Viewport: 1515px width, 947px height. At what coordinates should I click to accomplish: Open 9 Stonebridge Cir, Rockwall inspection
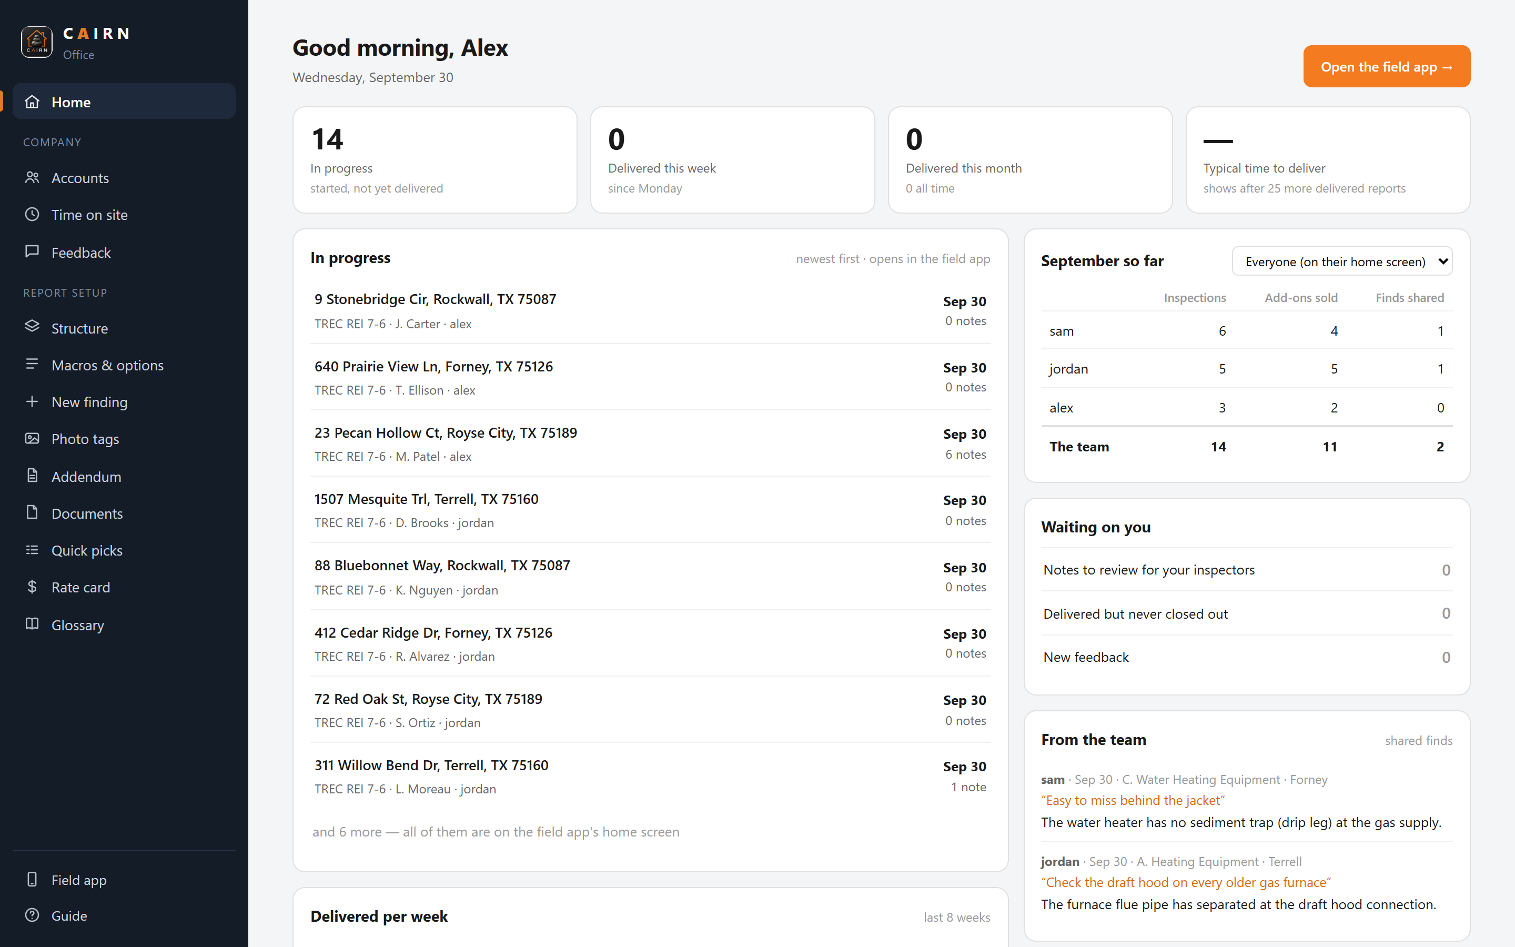[650, 310]
